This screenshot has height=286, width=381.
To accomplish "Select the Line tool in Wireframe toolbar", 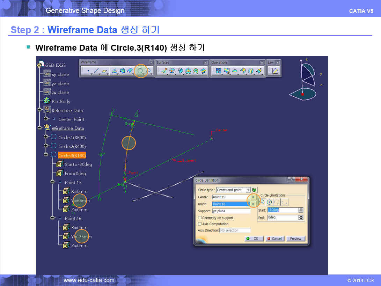I will (96, 71).
